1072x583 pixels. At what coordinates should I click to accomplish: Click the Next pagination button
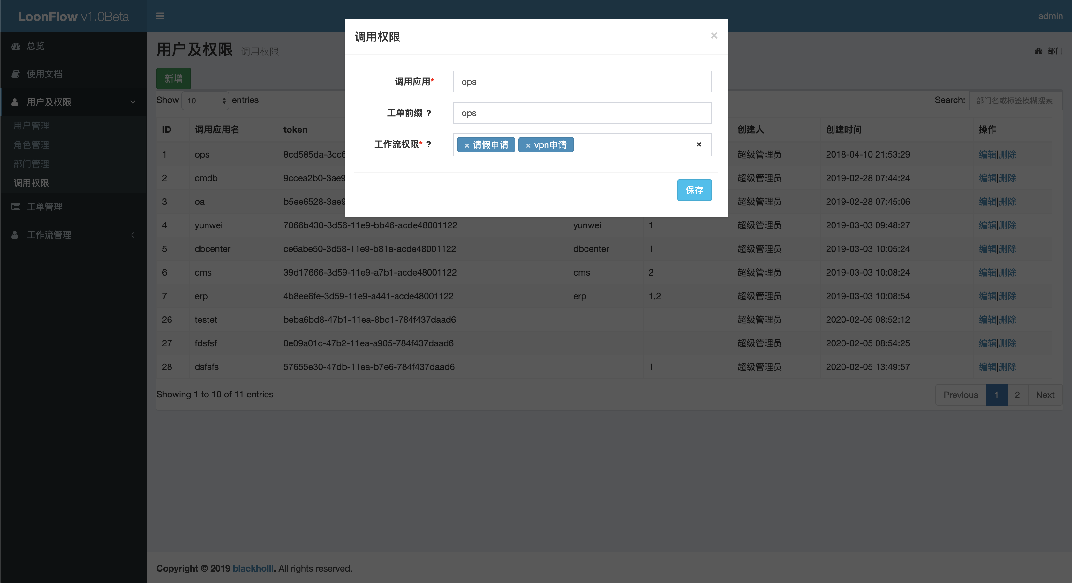(x=1045, y=395)
